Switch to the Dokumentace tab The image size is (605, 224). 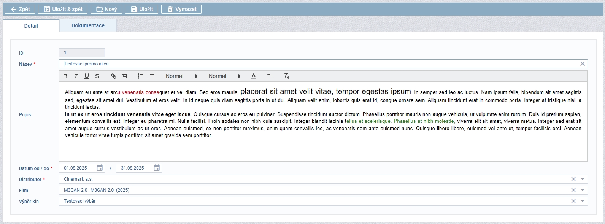[x=88, y=25]
